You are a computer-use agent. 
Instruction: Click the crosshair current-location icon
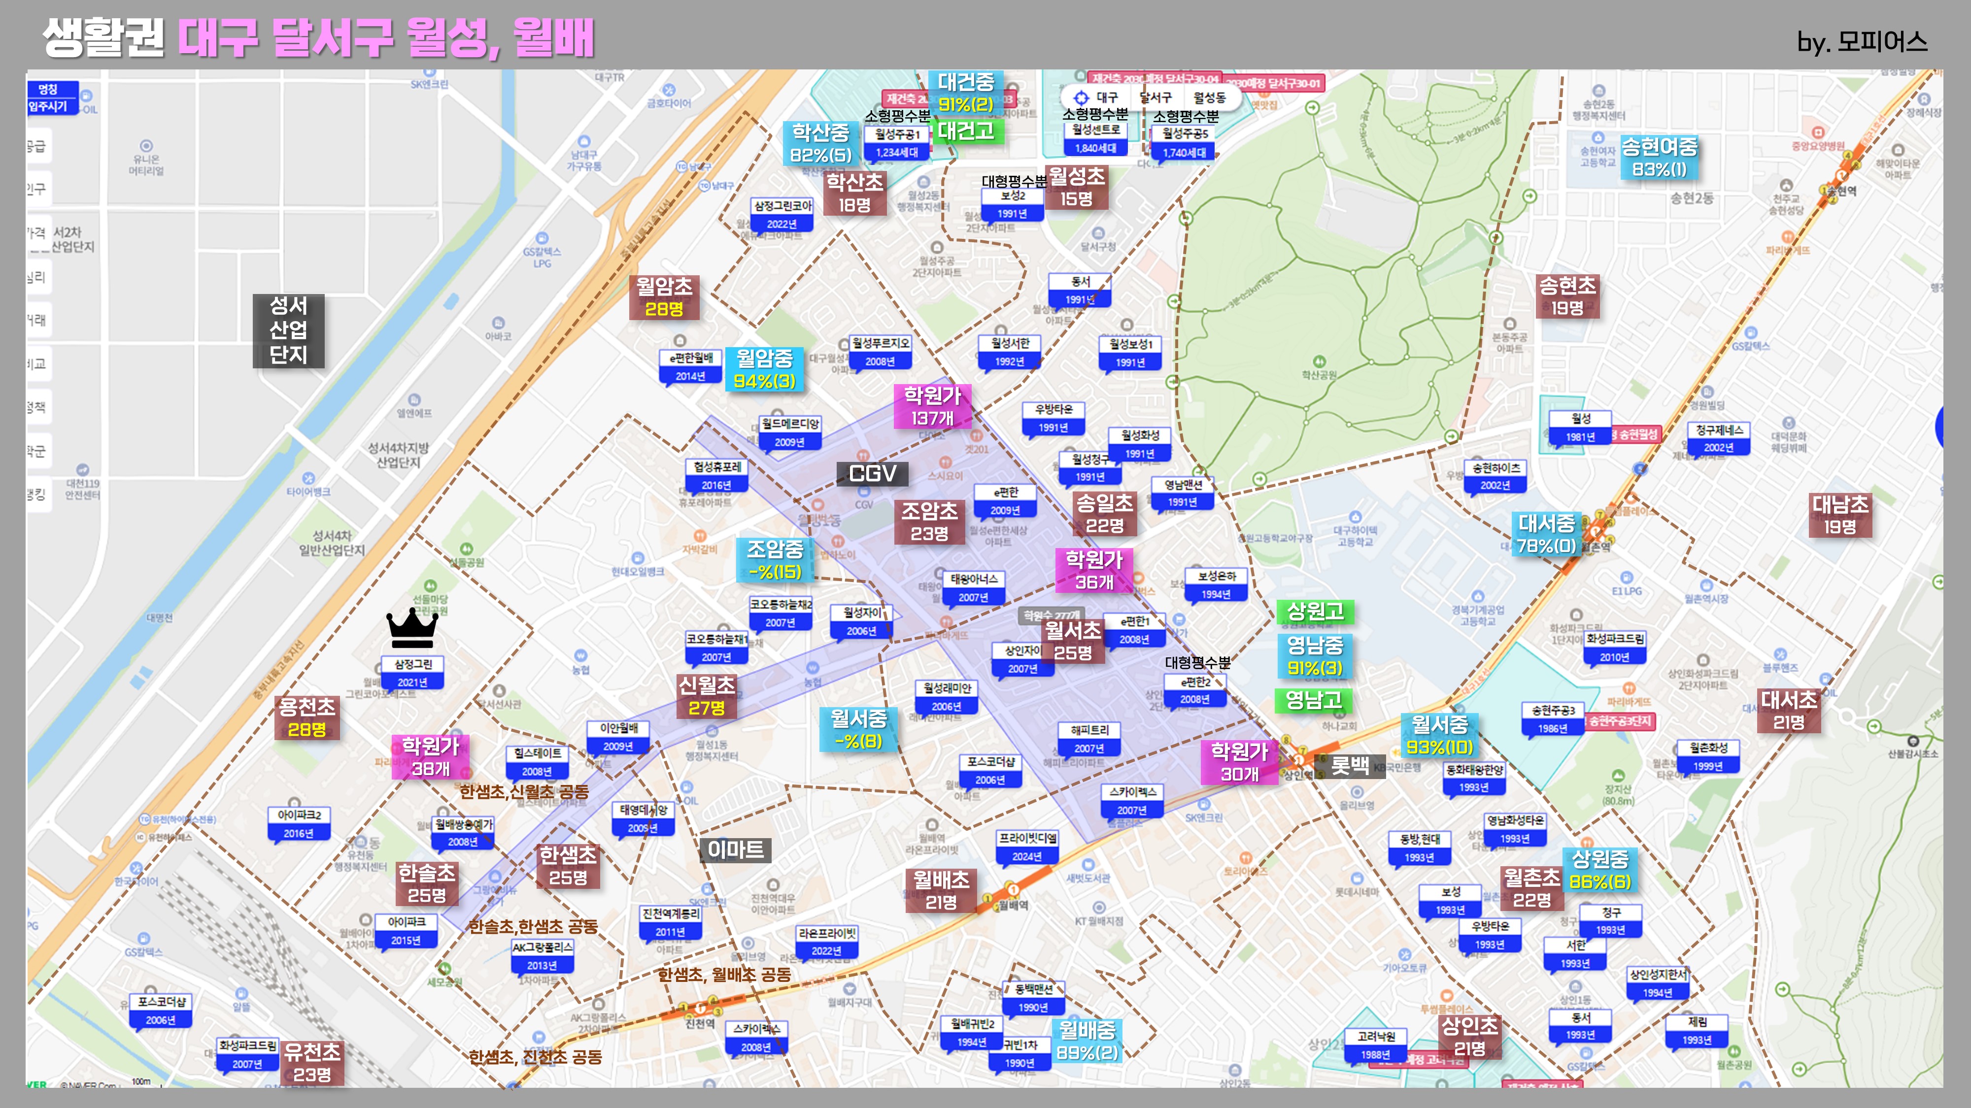pyautogui.click(x=1081, y=98)
